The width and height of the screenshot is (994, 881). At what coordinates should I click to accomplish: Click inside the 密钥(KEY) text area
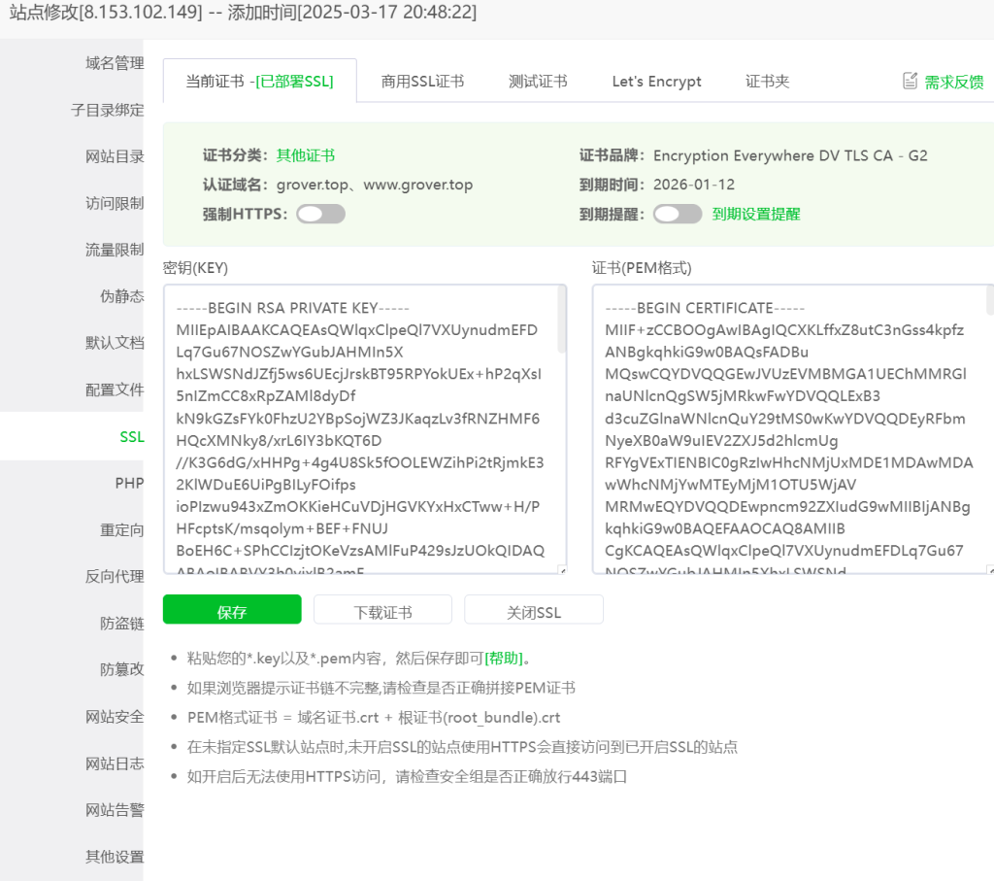click(x=364, y=427)
